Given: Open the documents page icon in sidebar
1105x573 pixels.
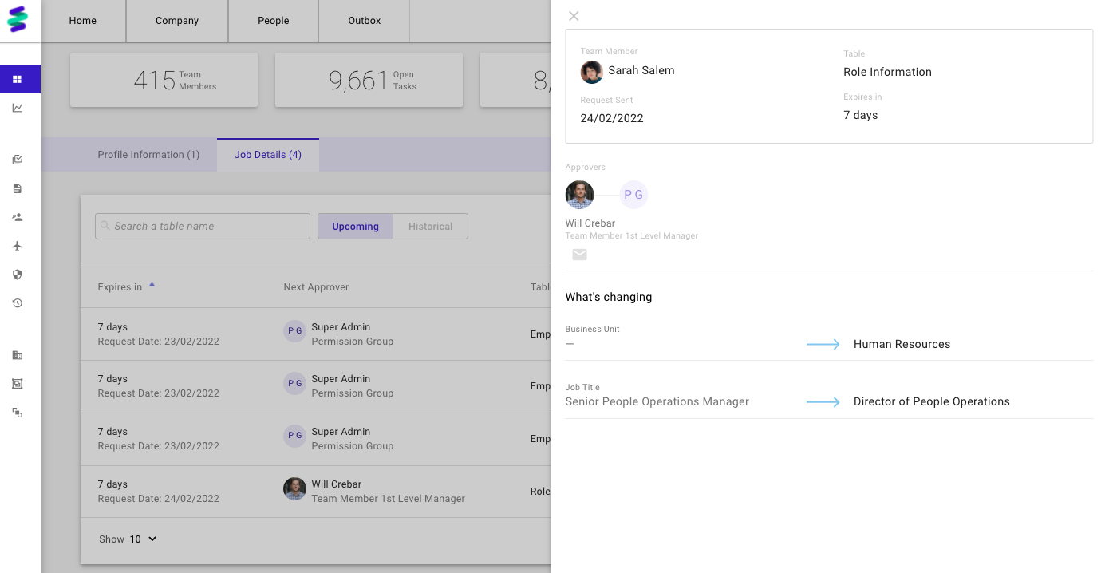Looking at the screenshot, I should 17,188.
